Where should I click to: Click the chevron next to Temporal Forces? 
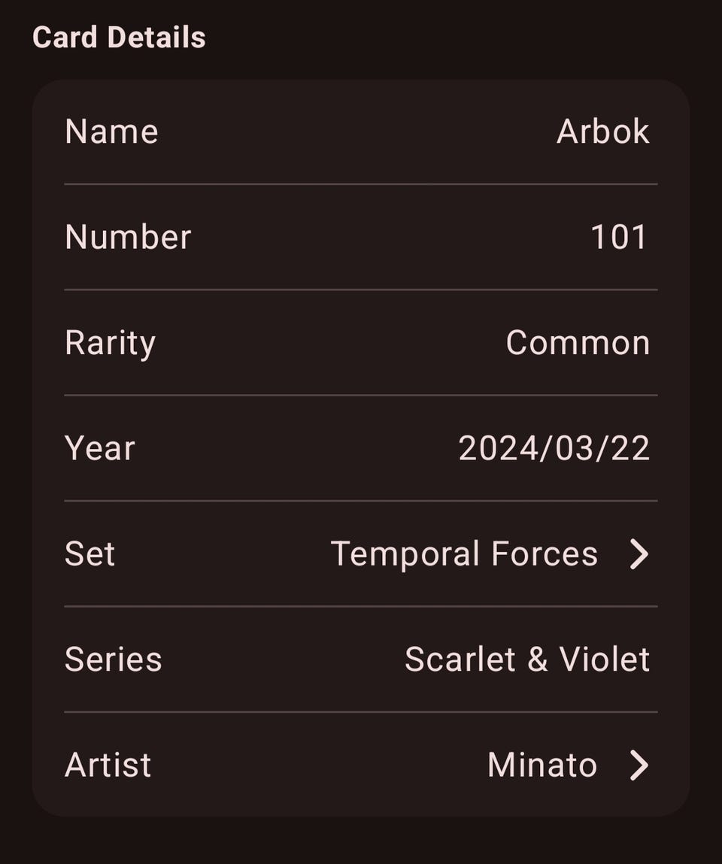tap(639, 554)
